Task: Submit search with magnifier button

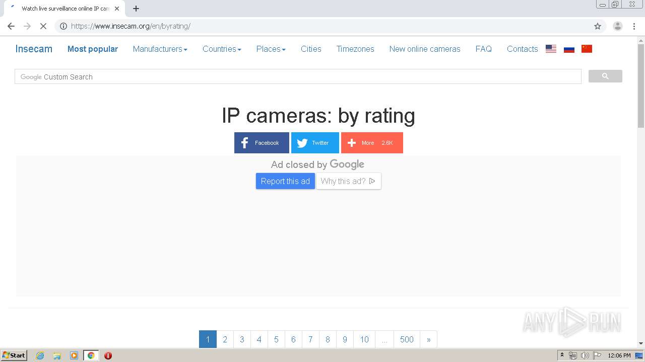Action: coord(605,76)
